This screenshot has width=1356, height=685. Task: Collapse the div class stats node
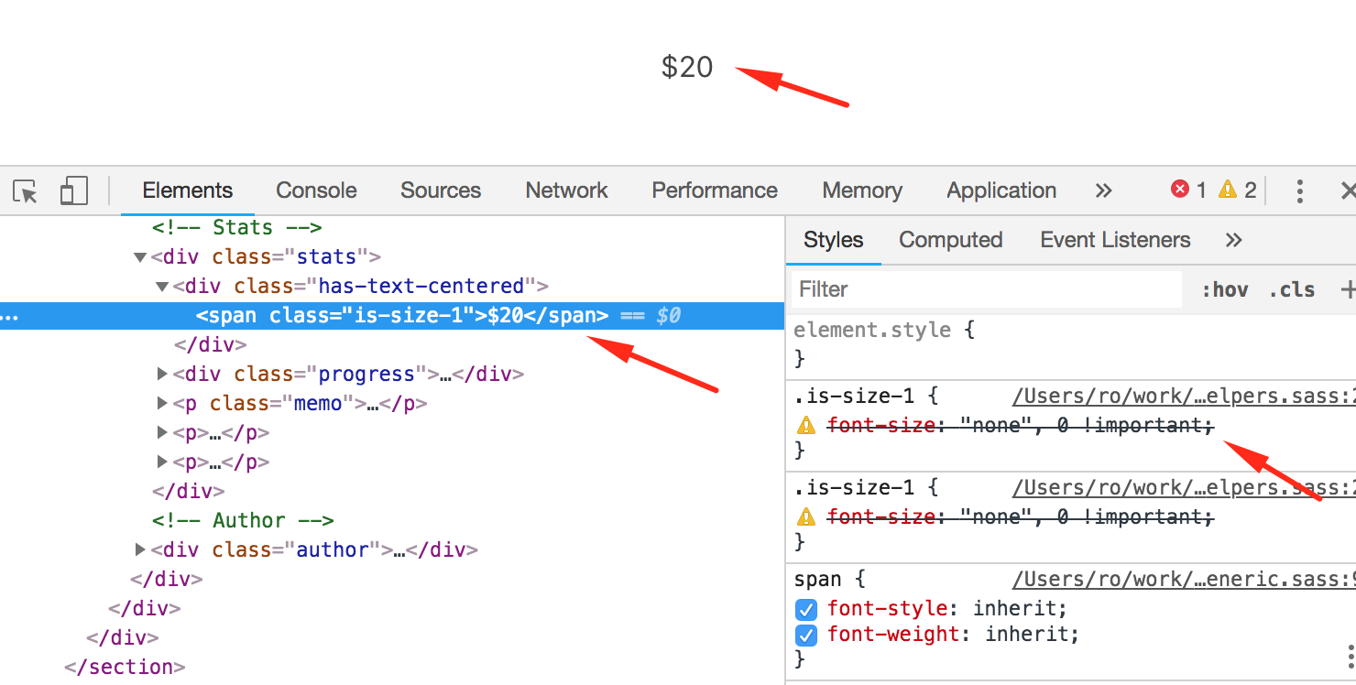pyautogui.click(x=140, y=257)
